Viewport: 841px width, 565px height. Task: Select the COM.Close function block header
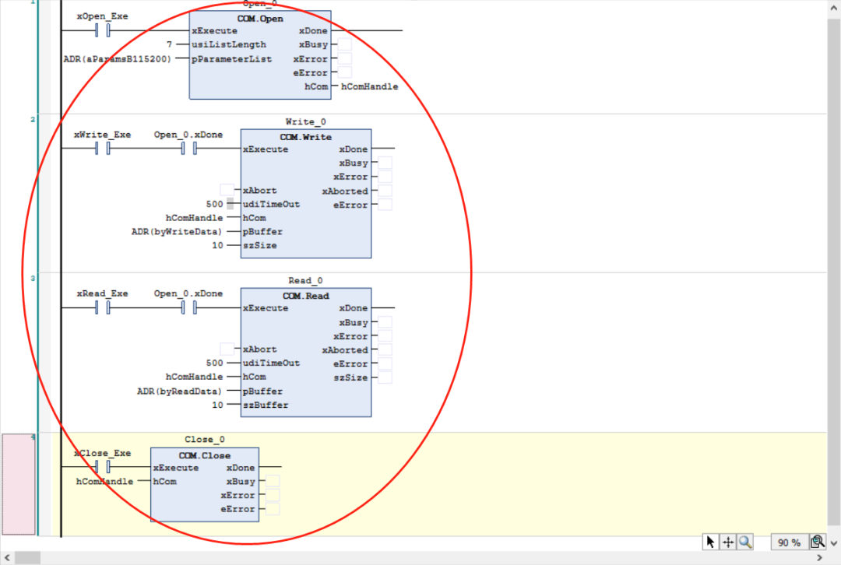pyautogui.click(x=204, y=455)
